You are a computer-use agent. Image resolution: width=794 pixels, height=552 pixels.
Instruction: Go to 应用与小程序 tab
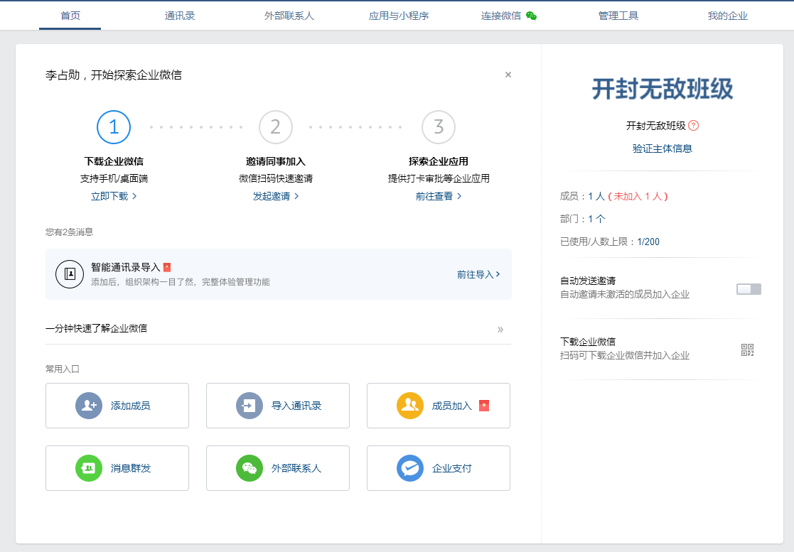[399, 16]
